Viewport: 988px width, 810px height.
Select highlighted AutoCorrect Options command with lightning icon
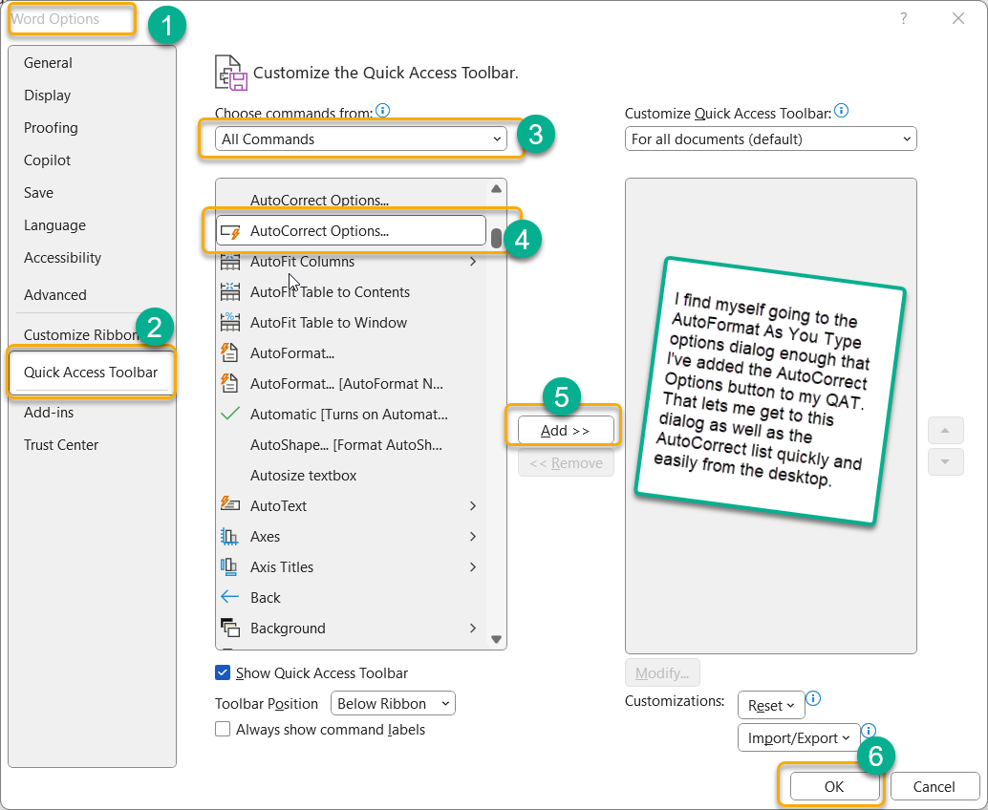click(351, 231)
